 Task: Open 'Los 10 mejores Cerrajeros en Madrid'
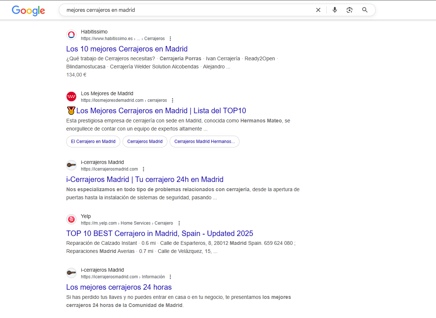(x=127, y=49)
